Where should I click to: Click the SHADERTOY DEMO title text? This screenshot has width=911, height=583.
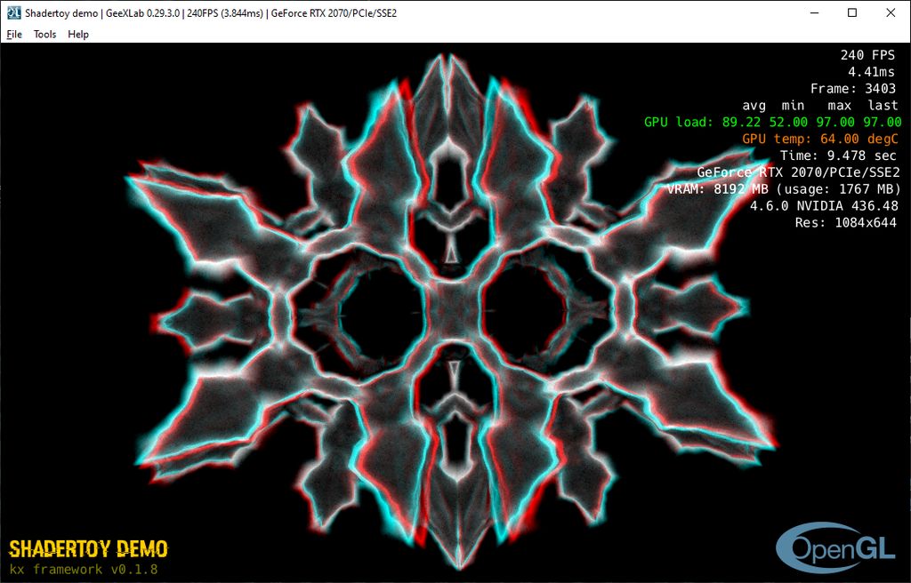coord(88,548)
